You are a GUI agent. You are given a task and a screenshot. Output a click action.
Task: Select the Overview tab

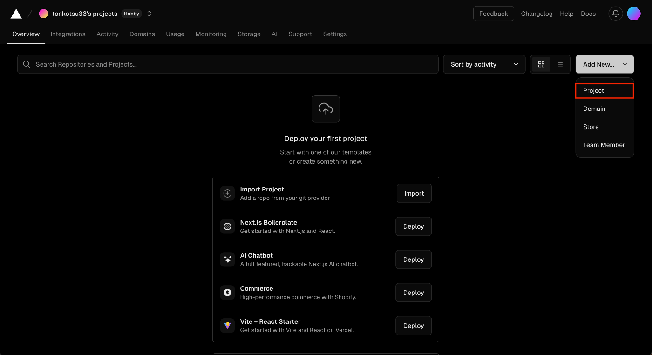pos(26,34)
